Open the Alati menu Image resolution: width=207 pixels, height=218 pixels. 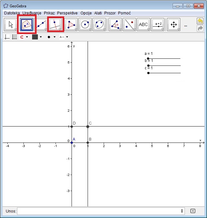click(x=98, y=13)
